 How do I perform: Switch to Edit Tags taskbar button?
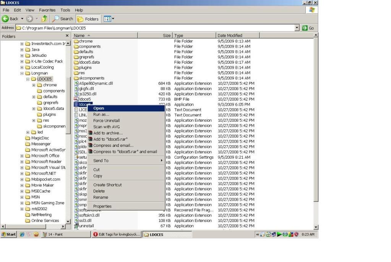(117, 235)
